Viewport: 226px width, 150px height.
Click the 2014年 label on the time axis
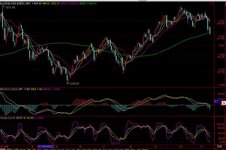[4, 146]
